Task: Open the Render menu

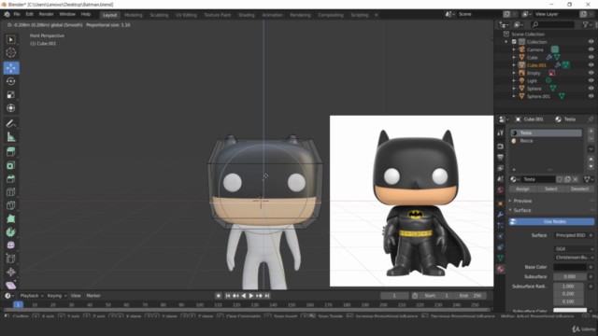Action: pyautogui.click(x=46, y=14)
